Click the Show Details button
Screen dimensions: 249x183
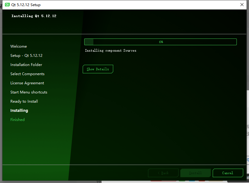pyautogui.click(x=98, y=69)
